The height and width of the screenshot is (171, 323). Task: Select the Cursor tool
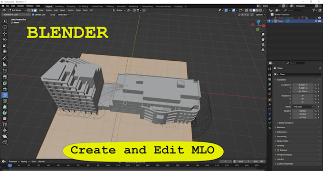[x=5, y=27]
